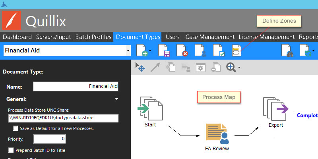318x159 pixels.
Task: Click the title bar application icon
Action: click(4, 4)
